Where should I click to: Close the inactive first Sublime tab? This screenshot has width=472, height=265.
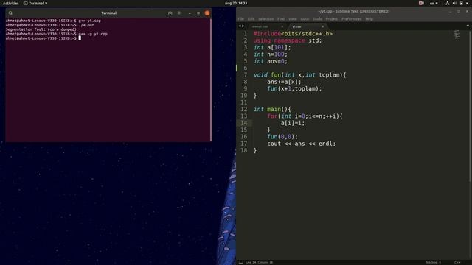coord(282,26)
